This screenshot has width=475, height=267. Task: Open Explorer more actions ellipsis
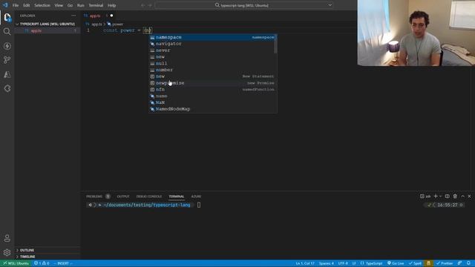coord(73,16)
